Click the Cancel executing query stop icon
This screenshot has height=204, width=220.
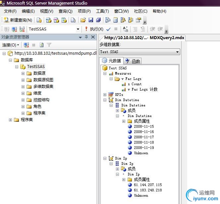[116, 29]
